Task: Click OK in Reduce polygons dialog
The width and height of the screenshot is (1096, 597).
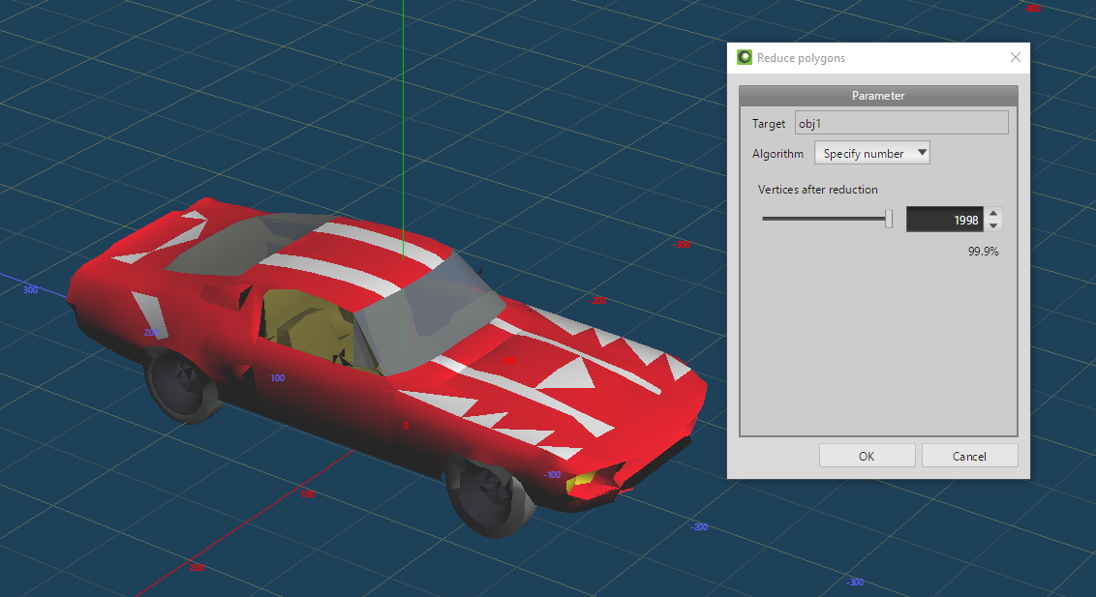Action: pyautogui.click(x=867, y=456)
